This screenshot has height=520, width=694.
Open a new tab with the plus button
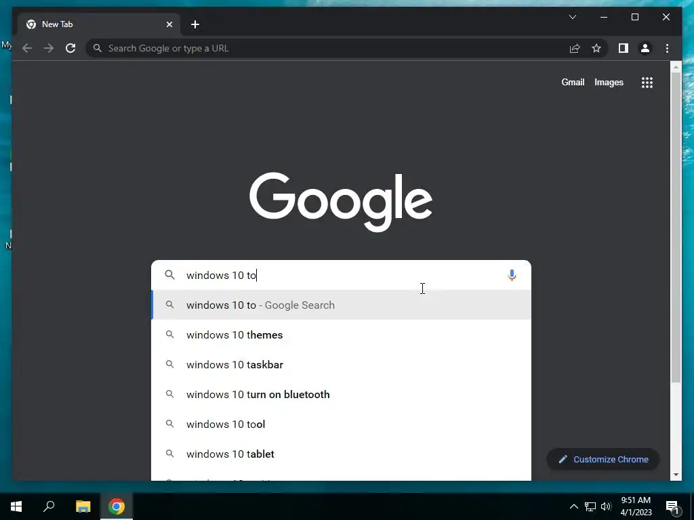tap(195, 24)
